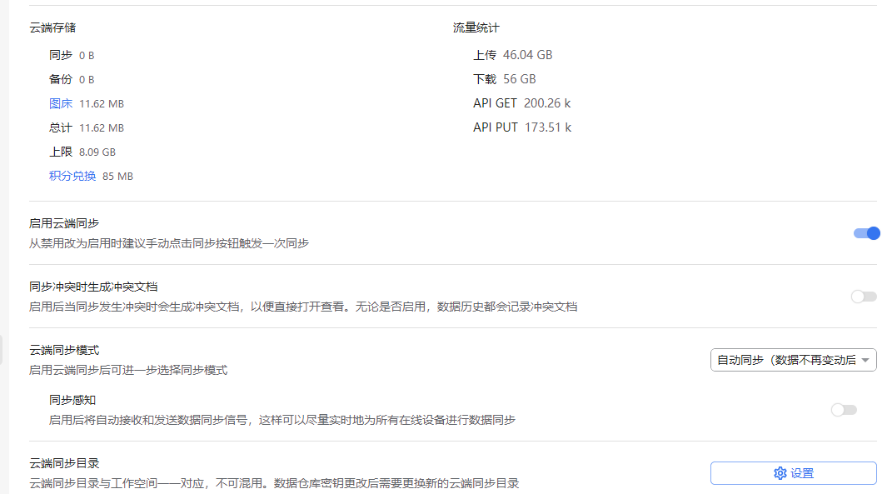Click the 备份 0 B storage row
The image size is (892, 494).
[x=72, y=80]
